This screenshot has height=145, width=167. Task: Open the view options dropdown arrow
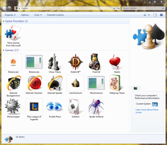(149, 15)
